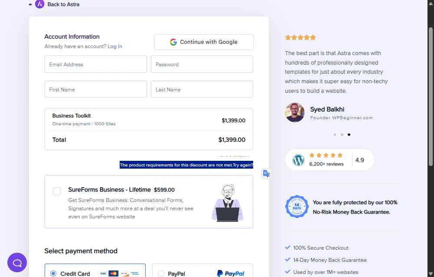Screen dimensions: 434x277
Task: Click the Astra logo icon
Action: tap(39, 4)
